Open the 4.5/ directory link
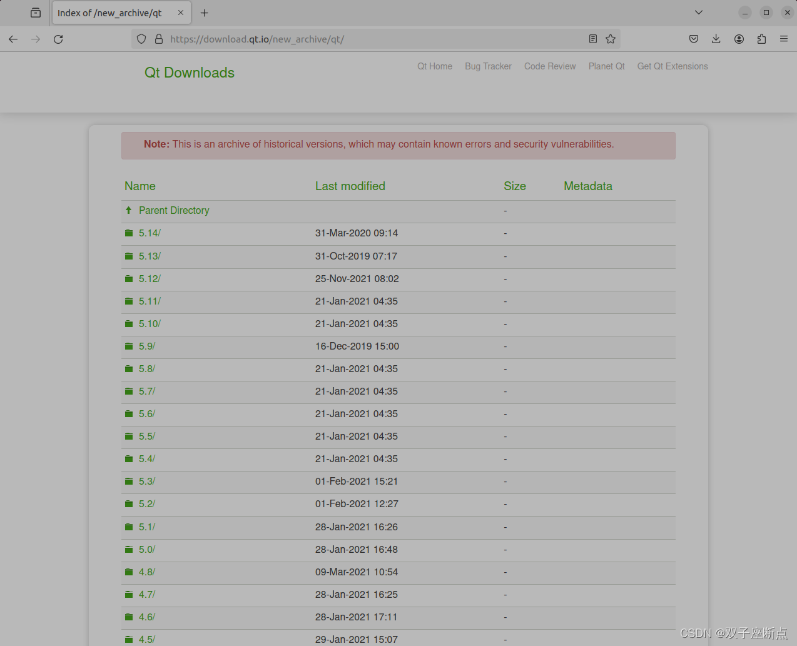 pyautogui.click(x=147, y=640)
